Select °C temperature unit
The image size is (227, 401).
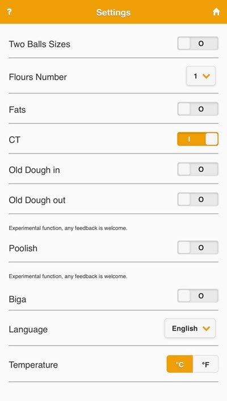179,364
